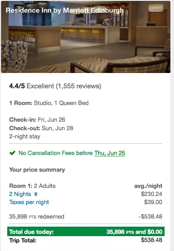Screen dimensions: 174x251
Task: Click the Trip Total amount $538.48
Action: (151, 240)
